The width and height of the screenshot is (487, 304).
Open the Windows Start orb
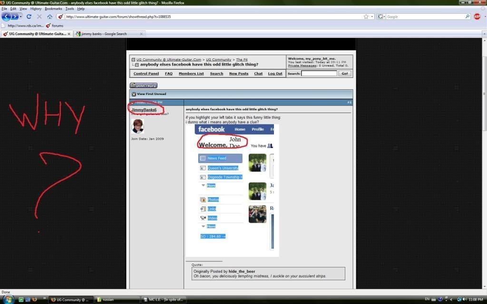pyautogui.click(x=8, y=300)
